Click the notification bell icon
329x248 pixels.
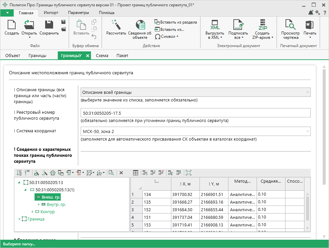[310, 13]
